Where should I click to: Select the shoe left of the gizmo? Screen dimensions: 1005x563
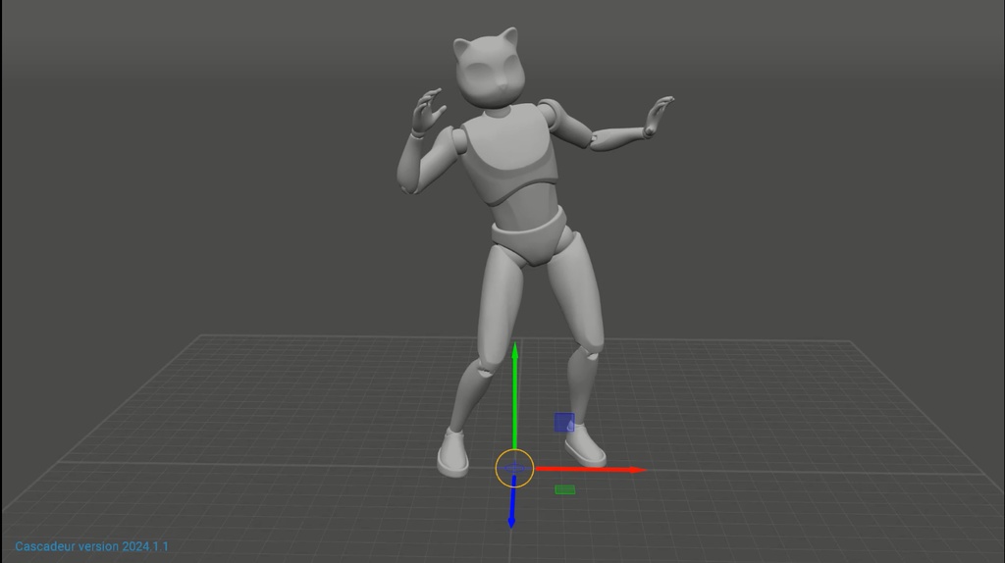[453, 452]
